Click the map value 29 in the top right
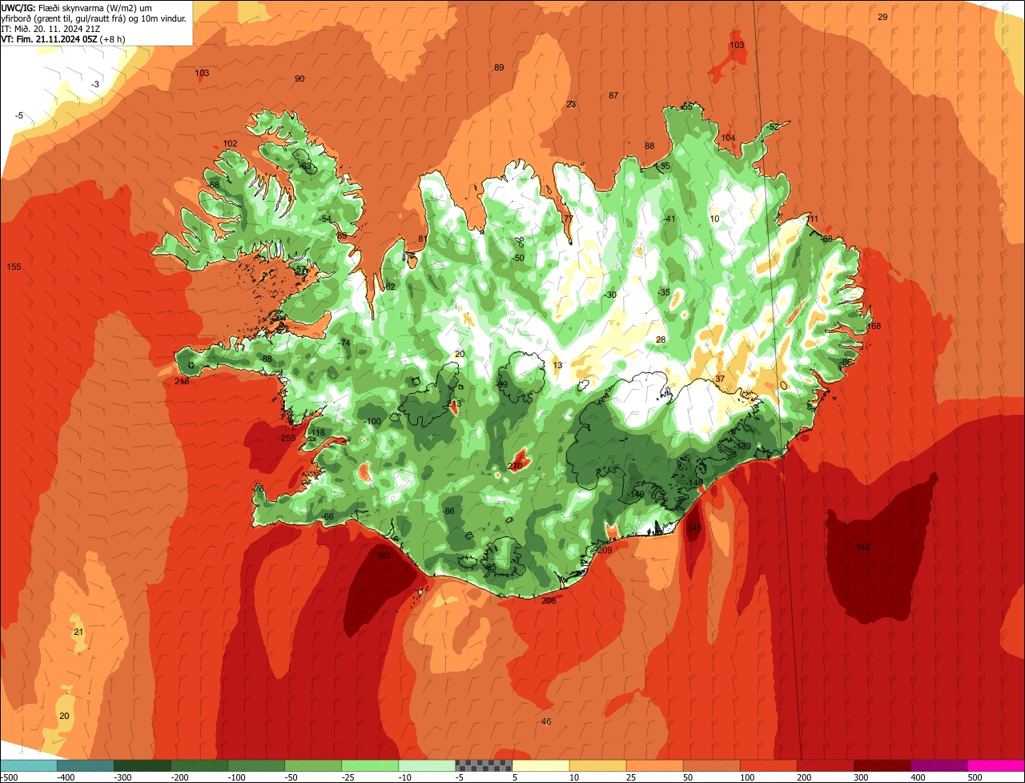Image resolution: width=1025 pixels, height=783 pixels. (882, 17)
